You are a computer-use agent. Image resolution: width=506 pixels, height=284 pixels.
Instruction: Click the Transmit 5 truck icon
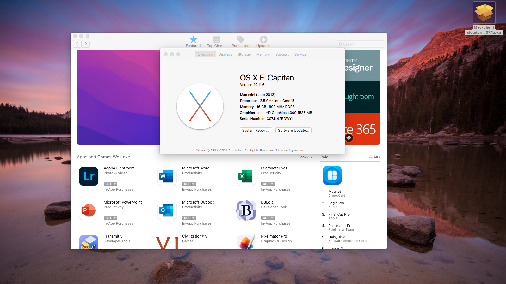[89, 242]
